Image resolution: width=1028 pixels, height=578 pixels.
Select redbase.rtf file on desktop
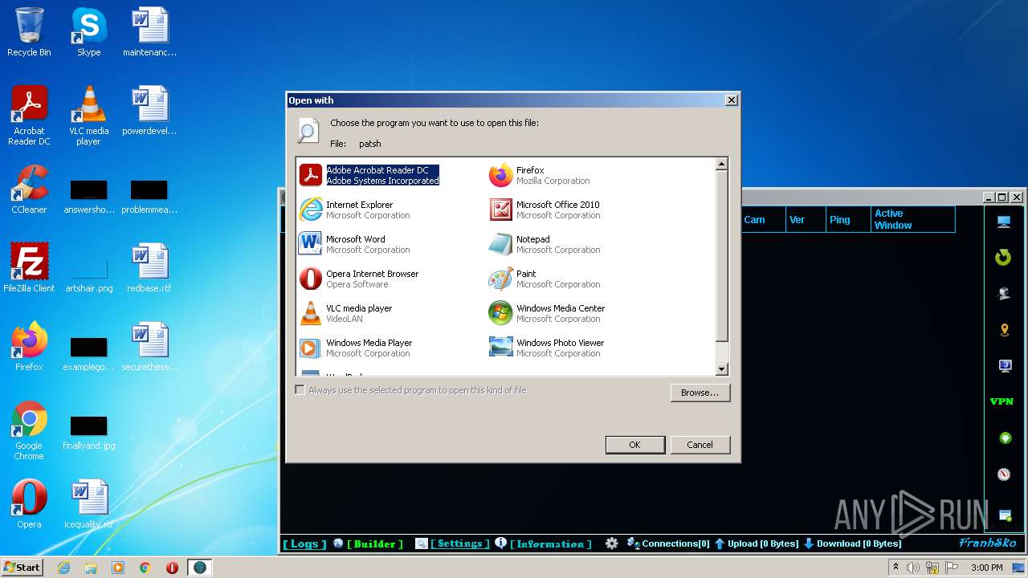pyautogui.click(x=149, y=268)
